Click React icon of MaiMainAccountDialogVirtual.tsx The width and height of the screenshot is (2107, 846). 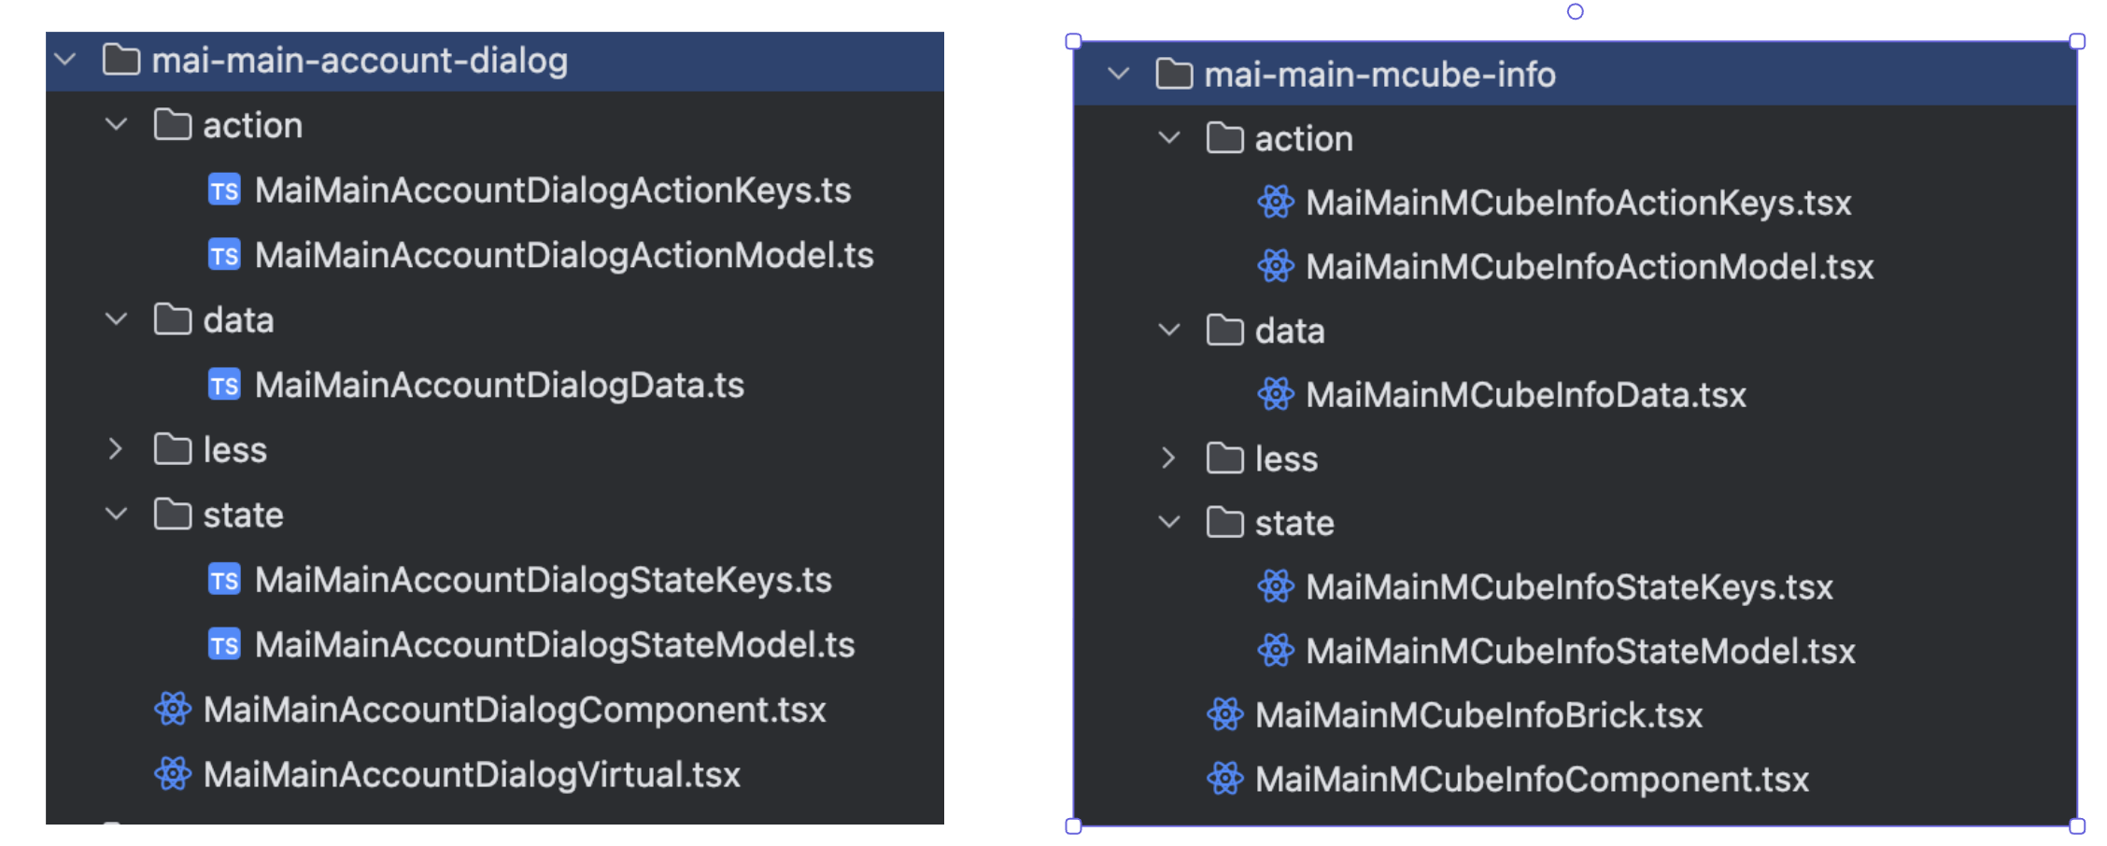click(173, 774)
